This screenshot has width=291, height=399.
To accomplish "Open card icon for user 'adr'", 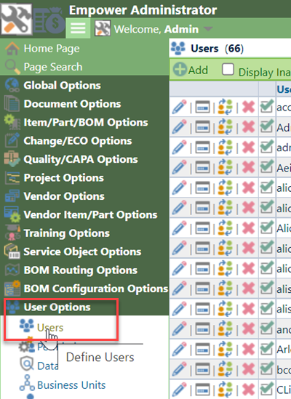I will [202, 148].
